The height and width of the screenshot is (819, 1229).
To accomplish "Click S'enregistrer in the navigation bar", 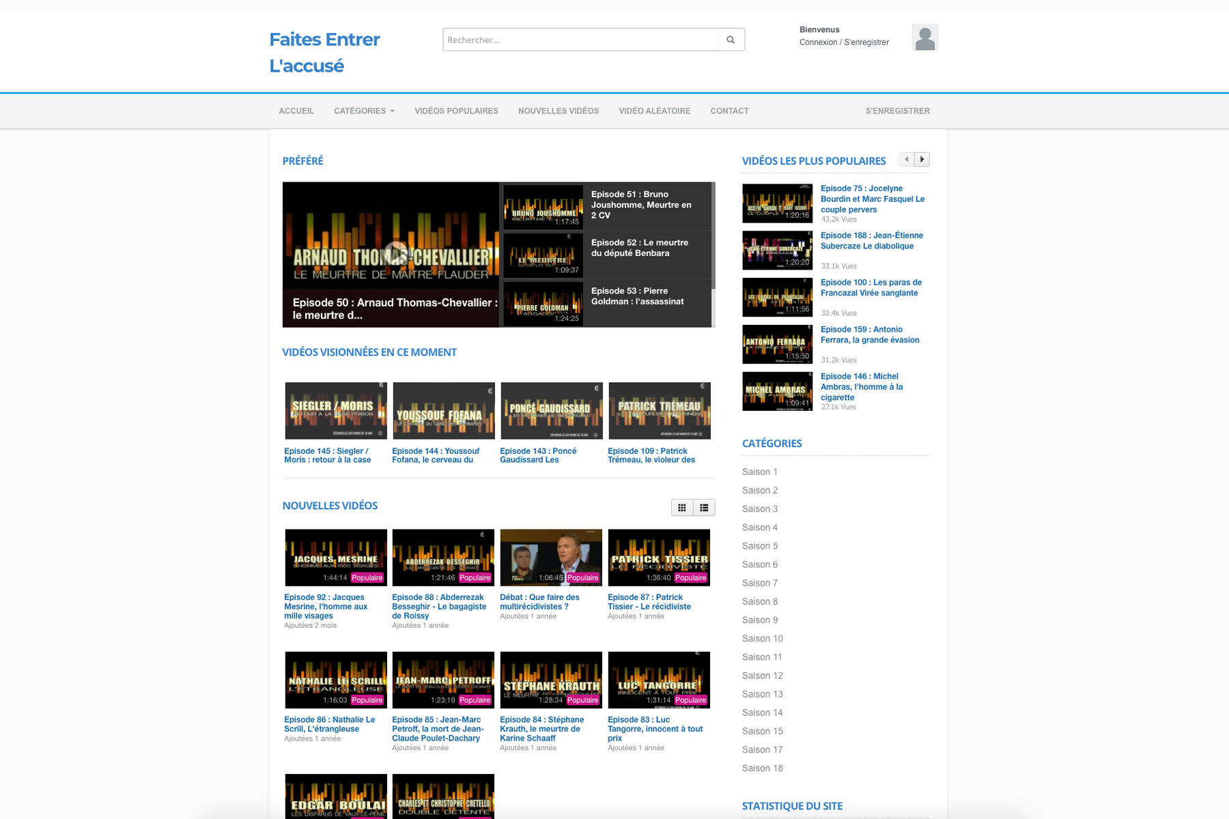I will pyautogui.click(x=898, y=111).
